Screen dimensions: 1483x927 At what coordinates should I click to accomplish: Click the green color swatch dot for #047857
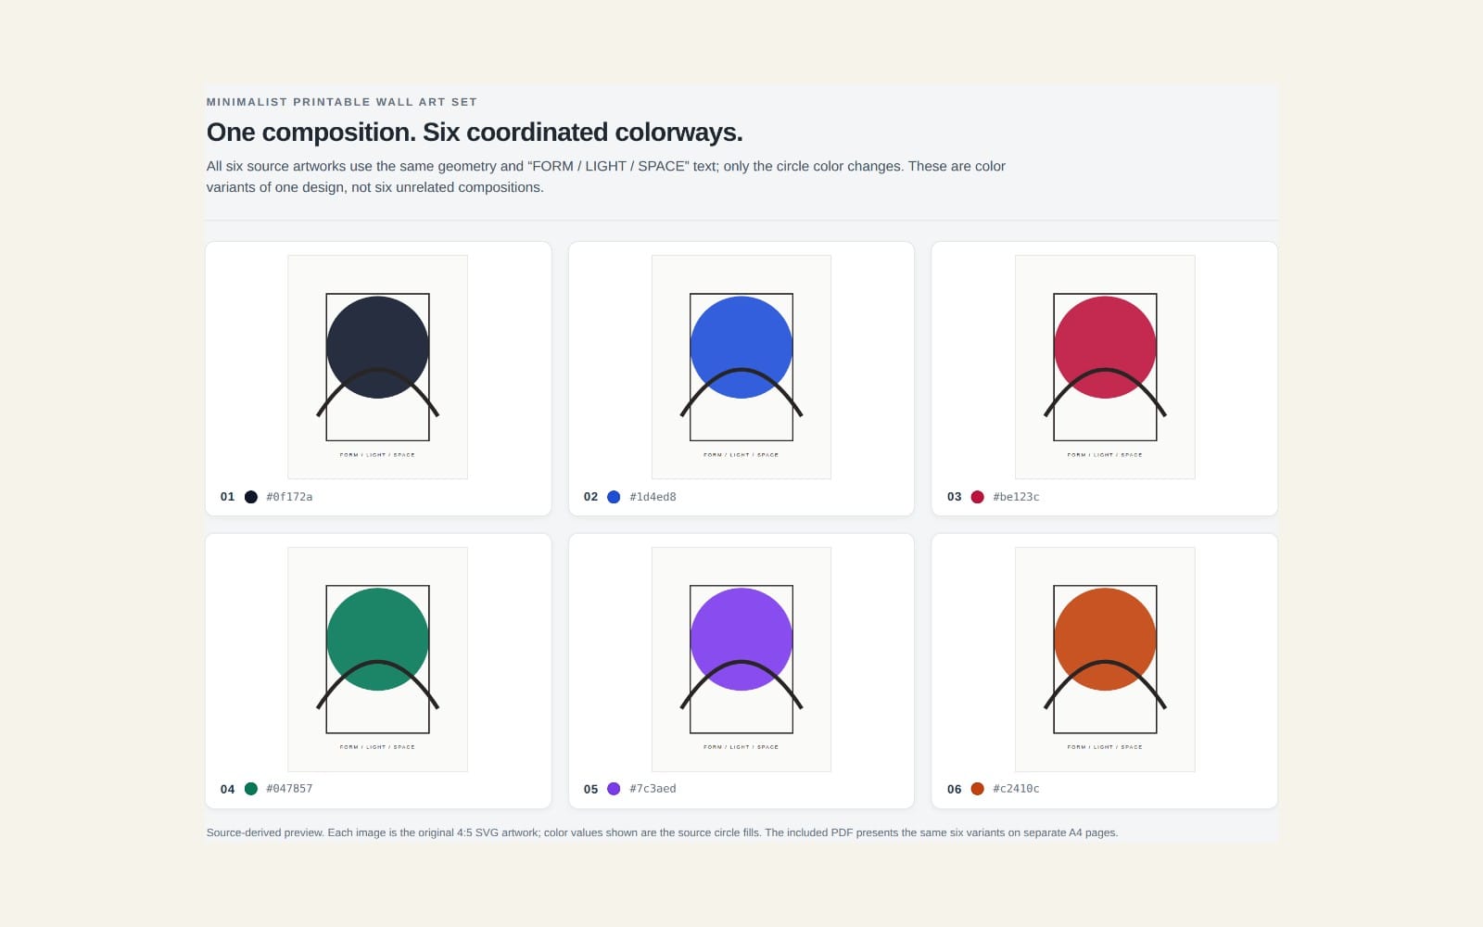pos(250,789)
